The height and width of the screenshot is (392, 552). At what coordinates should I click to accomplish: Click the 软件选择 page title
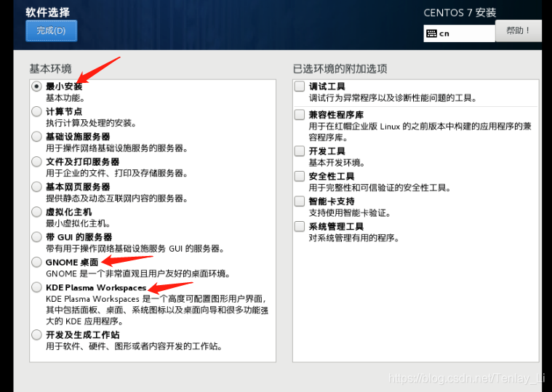click(x=48, y=12)
